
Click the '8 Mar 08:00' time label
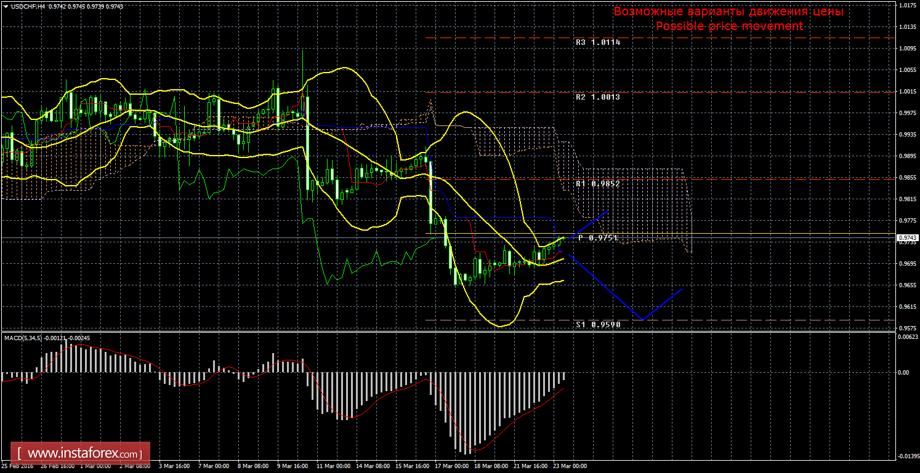point(254,467)
